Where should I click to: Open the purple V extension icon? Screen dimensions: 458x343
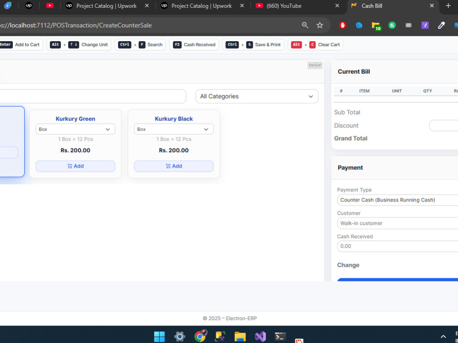click(425, 25)
